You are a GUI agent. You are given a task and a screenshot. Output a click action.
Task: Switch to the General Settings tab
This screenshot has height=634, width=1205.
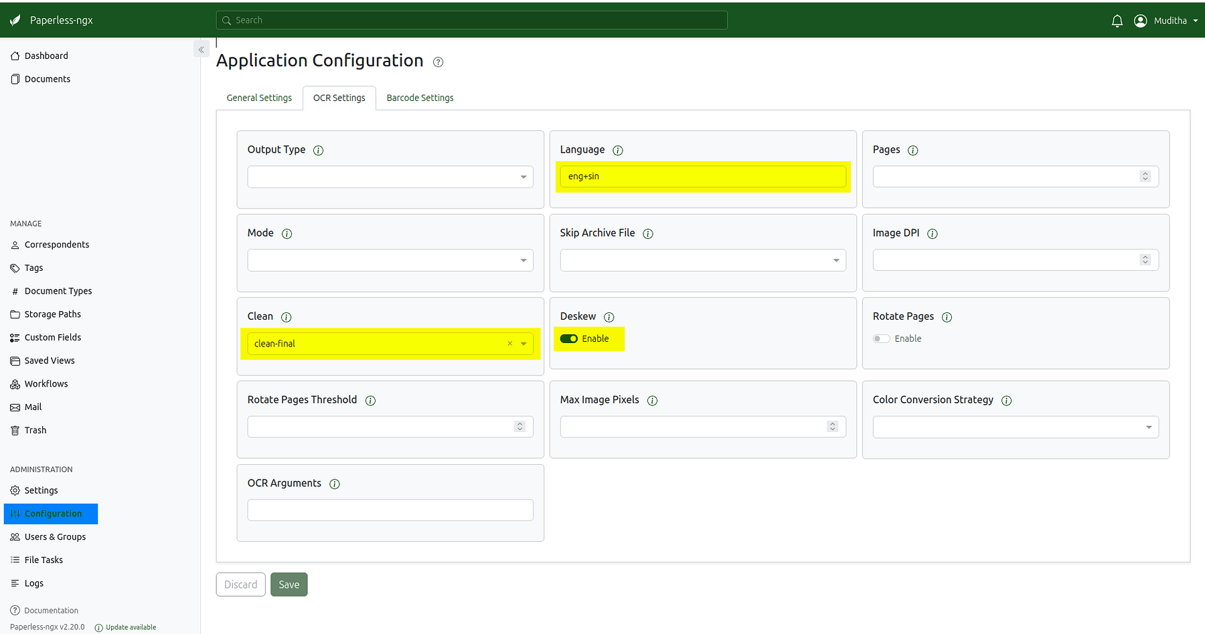click(259, 98)
